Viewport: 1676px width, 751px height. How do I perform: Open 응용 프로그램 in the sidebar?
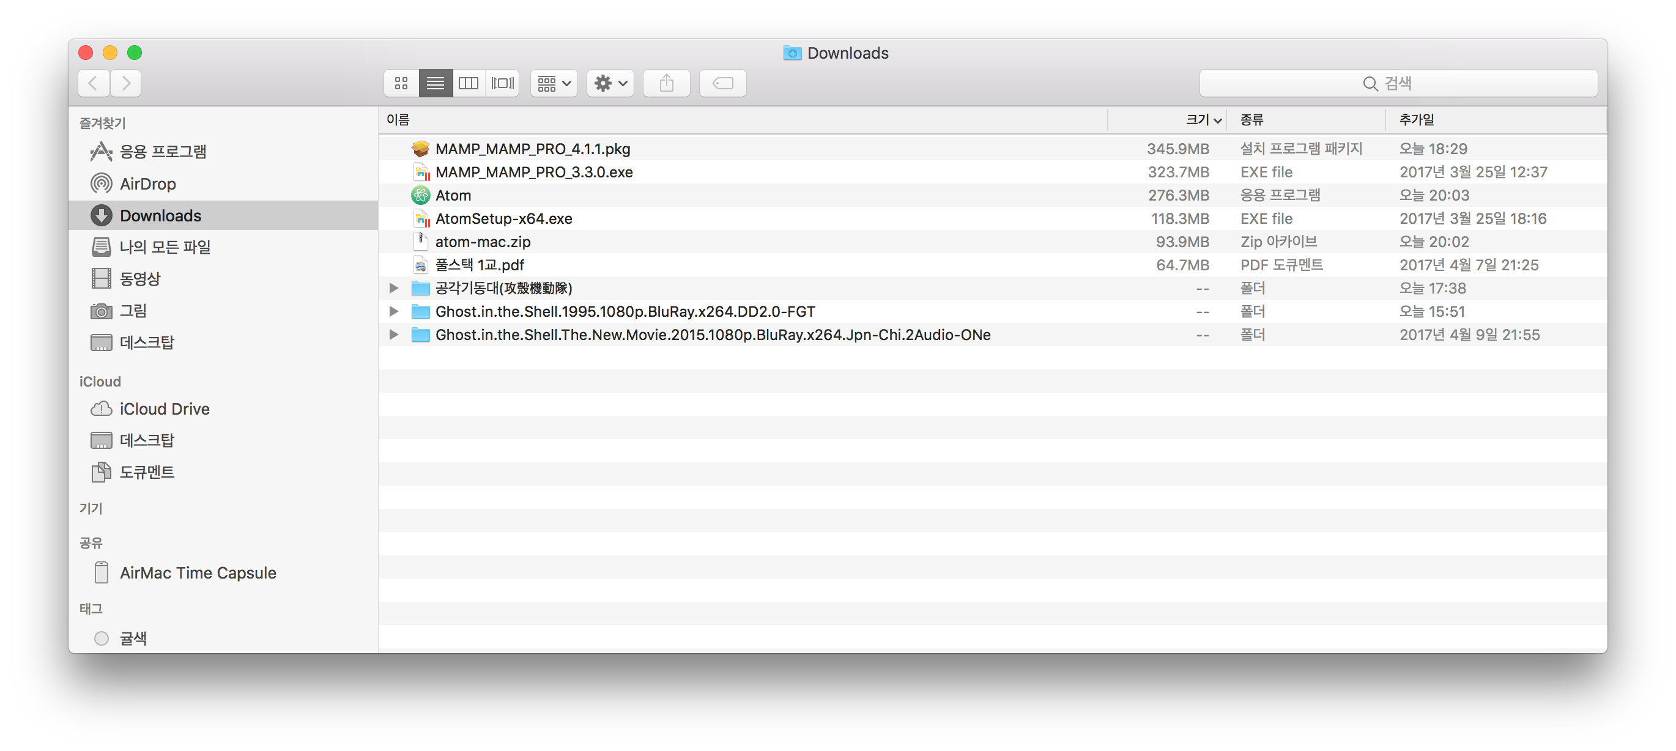click(223, 152)
